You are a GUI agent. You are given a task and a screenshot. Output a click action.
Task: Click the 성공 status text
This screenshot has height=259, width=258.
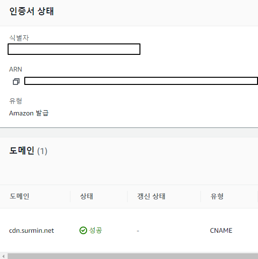(96, 230)
